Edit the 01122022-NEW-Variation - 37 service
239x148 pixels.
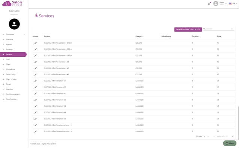[36, 81]
